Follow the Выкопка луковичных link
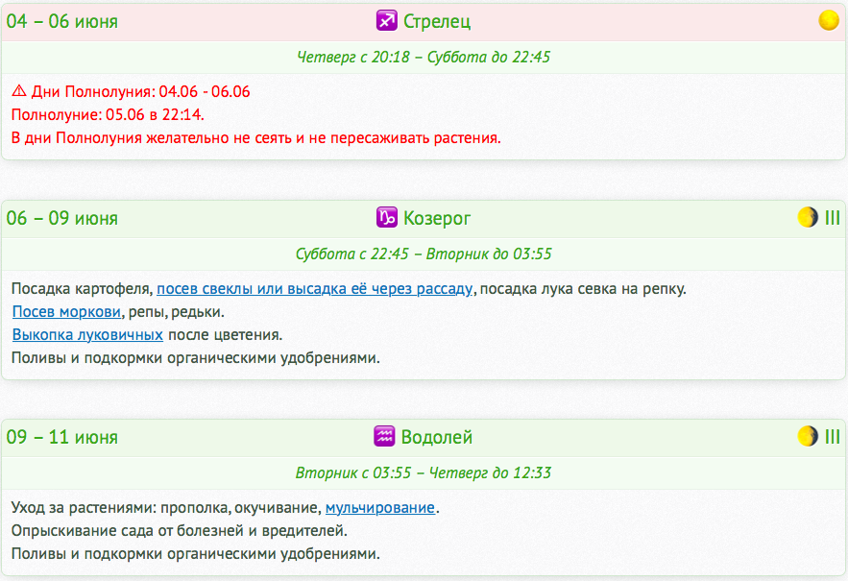 pos(87,335)
